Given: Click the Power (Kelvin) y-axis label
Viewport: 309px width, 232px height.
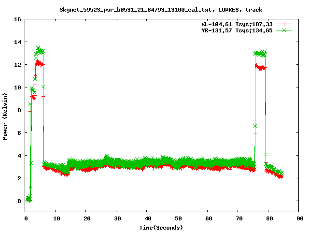Looking at the screenshot, I should pos(5,116).
